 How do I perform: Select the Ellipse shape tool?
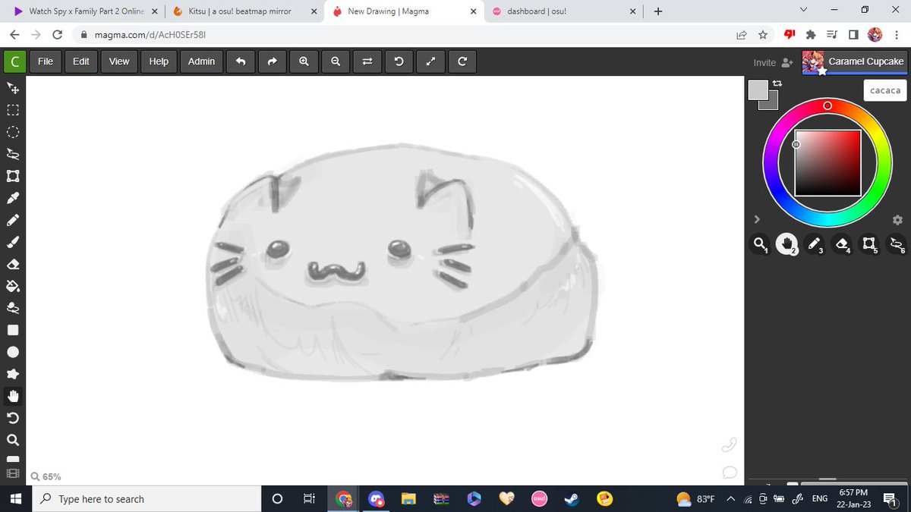[13, 352]
